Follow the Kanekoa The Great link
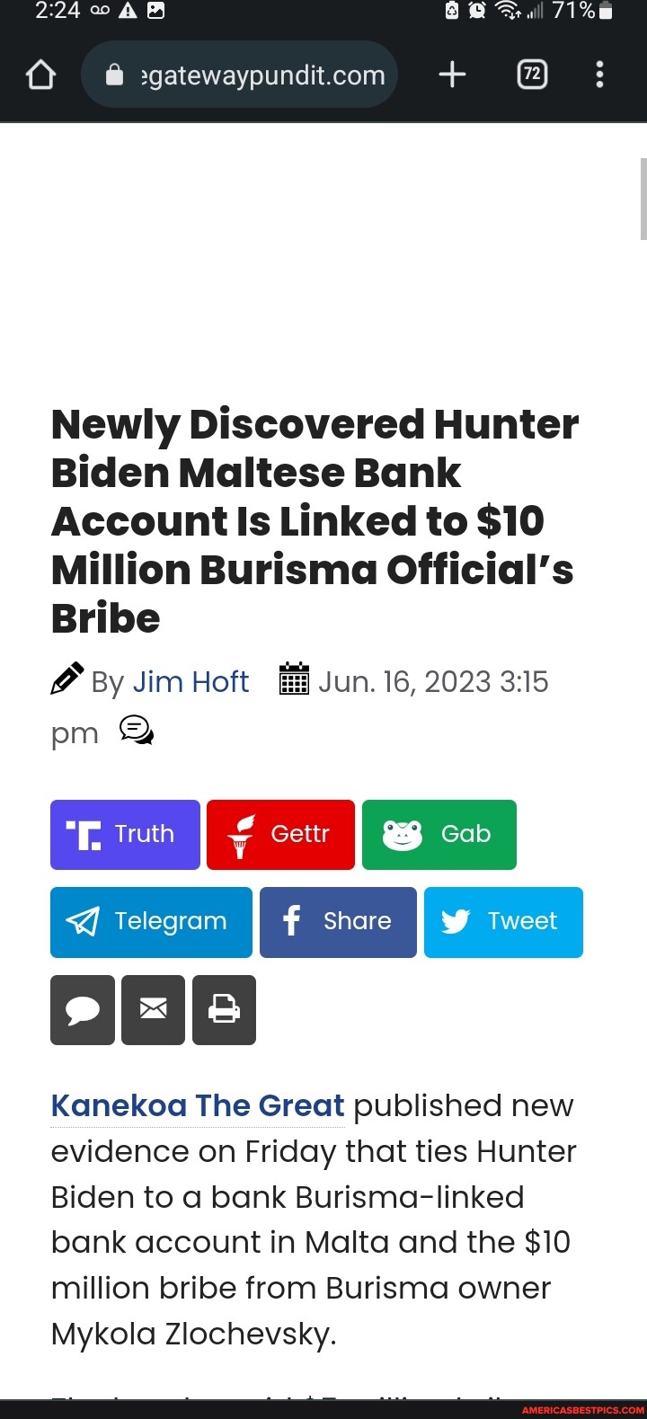The width and height of the screenshot is (647, 1419). [197, 1105]
